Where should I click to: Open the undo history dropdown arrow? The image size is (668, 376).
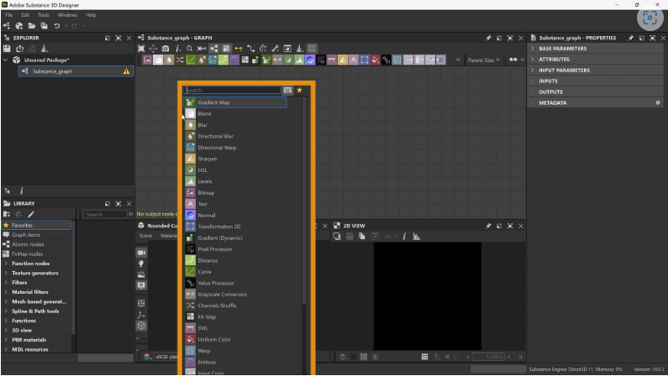66,26
